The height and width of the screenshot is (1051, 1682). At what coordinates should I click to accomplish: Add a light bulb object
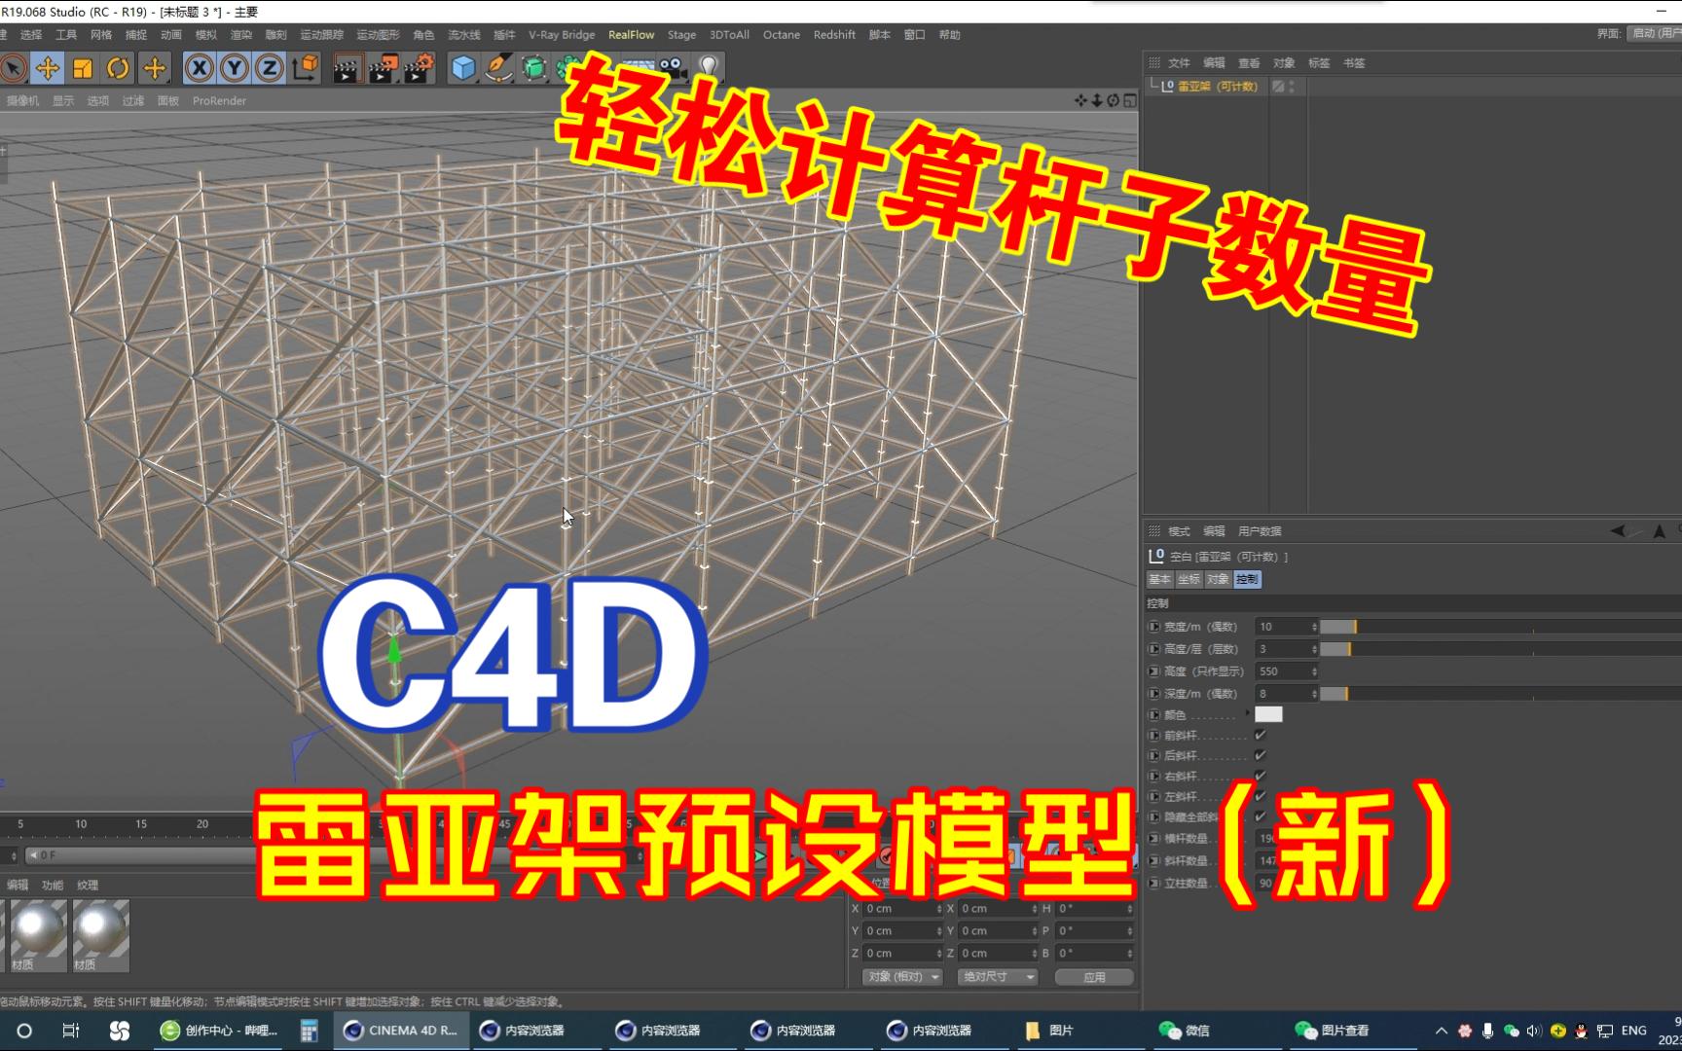point(709,68)
